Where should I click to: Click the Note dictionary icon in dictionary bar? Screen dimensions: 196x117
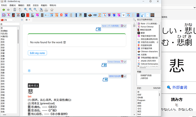click(x=4, y=15)
